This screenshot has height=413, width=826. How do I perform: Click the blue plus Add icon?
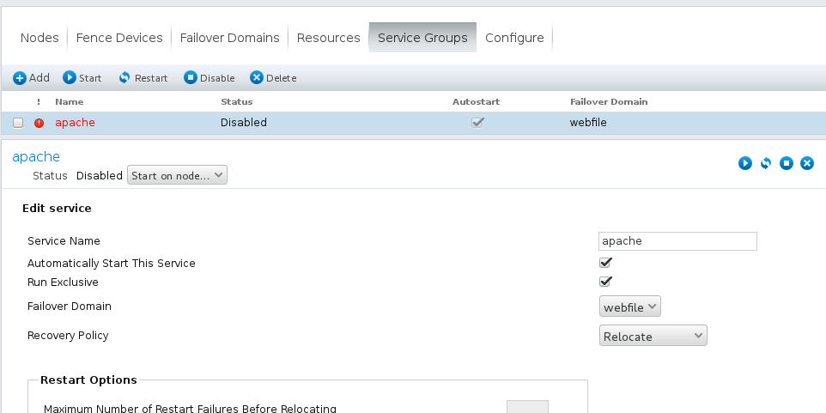click(20, 78)
